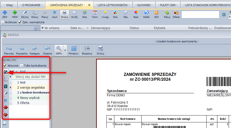231x128 pixels.
Task: Click the ZEW add order icon
Action: [x=5, y=13]
